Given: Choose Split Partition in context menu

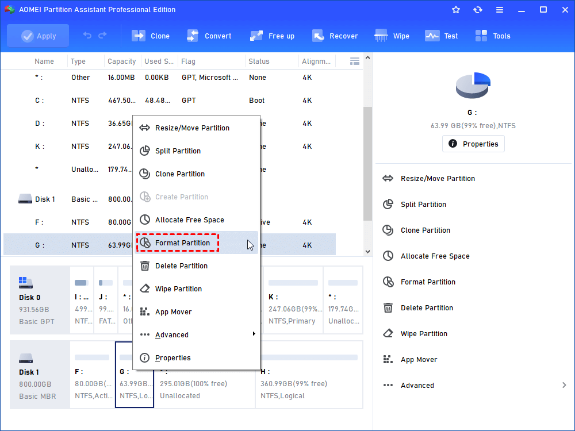Looking at the screenshot, I should [197, 151].
